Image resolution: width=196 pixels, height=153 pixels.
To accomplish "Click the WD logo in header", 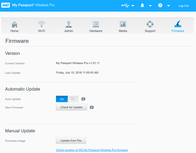I will pos(6,5).
